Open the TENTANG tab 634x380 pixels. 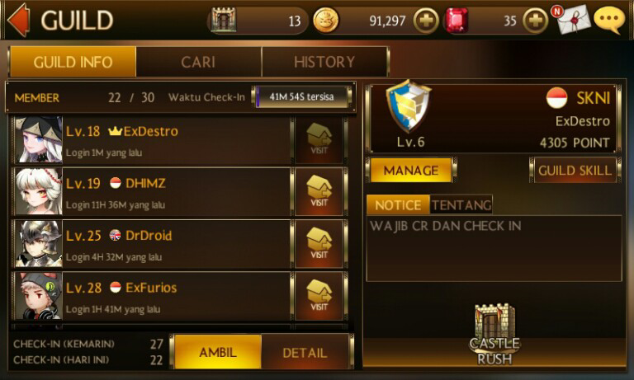[x=461, y=204]
